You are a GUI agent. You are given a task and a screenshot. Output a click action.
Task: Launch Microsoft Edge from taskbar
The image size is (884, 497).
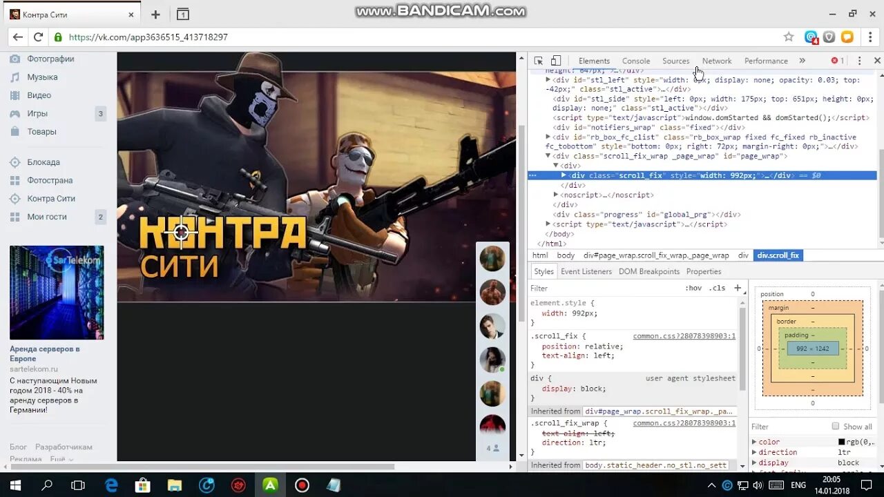pos(111,485)
